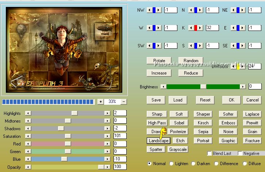Click Saturation right arrow

(107, 136)
